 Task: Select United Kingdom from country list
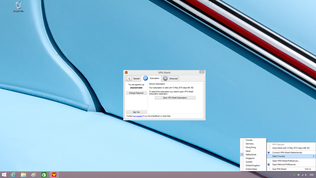click(x=253, y=165)
